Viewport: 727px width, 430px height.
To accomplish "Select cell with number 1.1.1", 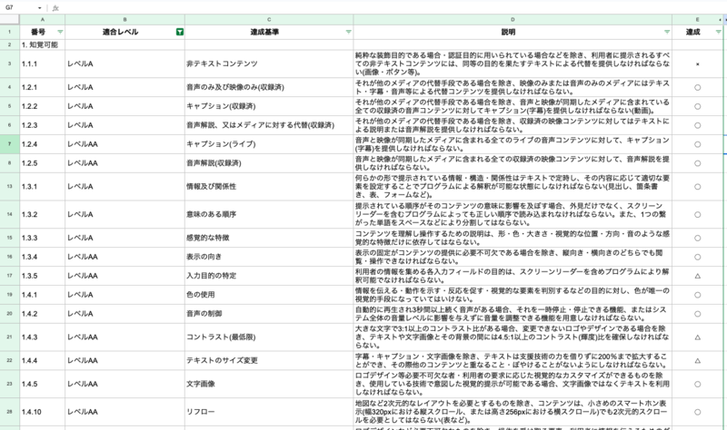I will [x=42, y=64].
